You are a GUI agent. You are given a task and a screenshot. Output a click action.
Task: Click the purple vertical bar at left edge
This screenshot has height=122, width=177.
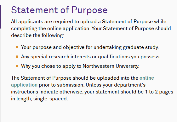point(0,17)
